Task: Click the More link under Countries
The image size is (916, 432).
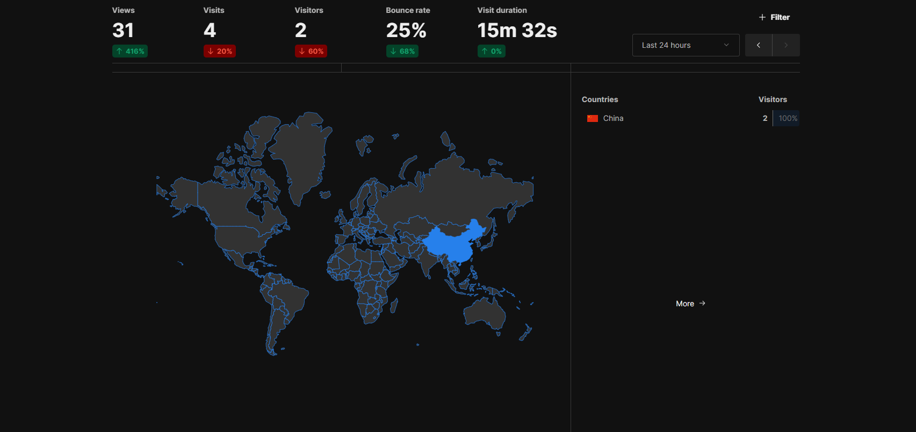Action: point(685,304)
